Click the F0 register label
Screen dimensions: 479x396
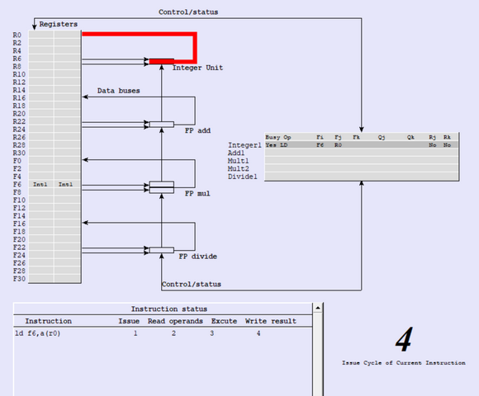click(x=17, y=161)
